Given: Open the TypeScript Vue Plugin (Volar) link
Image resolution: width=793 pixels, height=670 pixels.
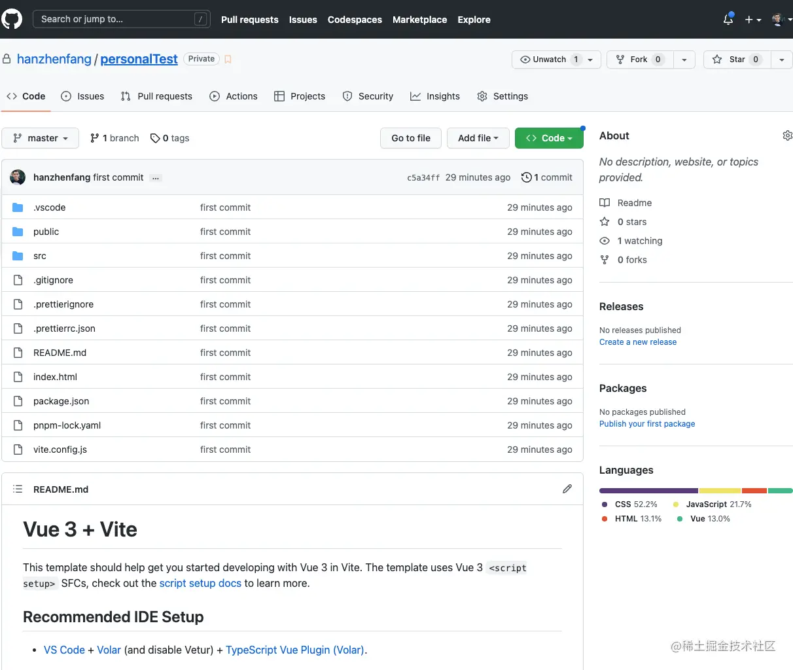Looking at the screenshot, I should tap(295, 650).
